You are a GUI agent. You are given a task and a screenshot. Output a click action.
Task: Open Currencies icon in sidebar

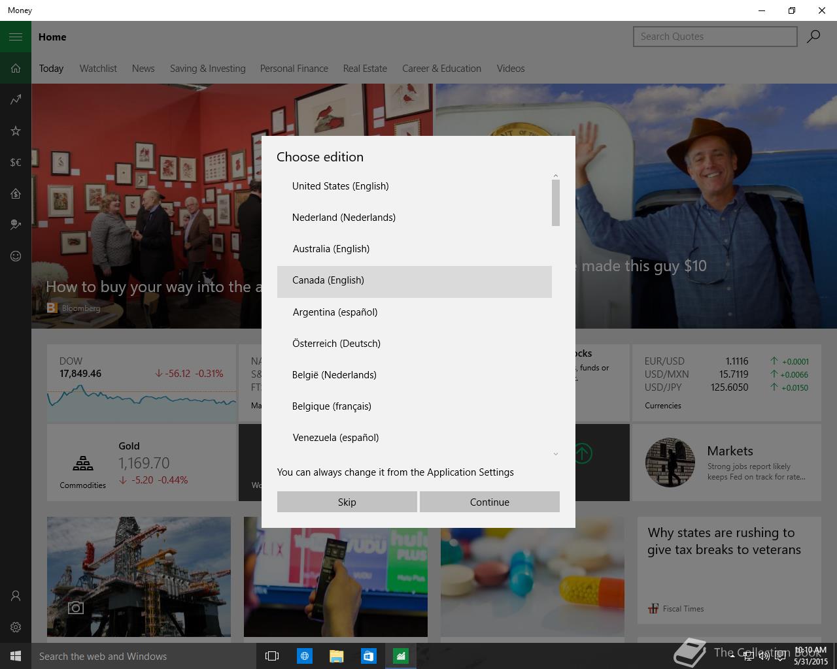coord(16,162)
